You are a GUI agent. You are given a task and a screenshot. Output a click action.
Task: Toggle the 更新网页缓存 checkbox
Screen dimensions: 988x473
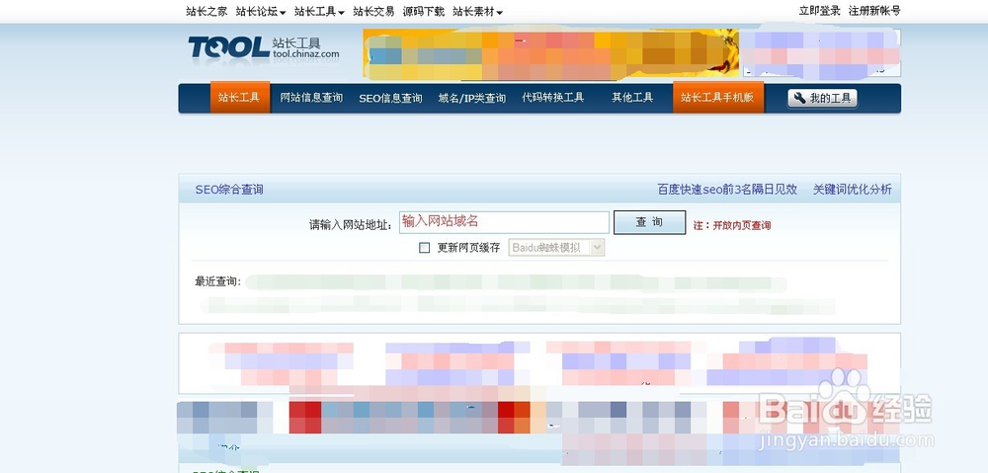pyautogui.click(x=425, y=248)
